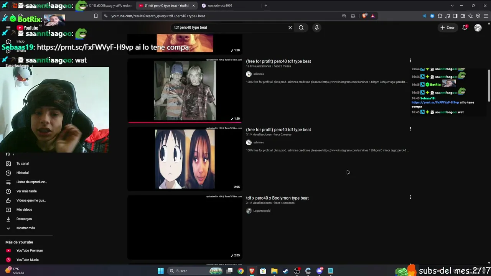Start voice search with microphone icon

click(x=316, y=28)
